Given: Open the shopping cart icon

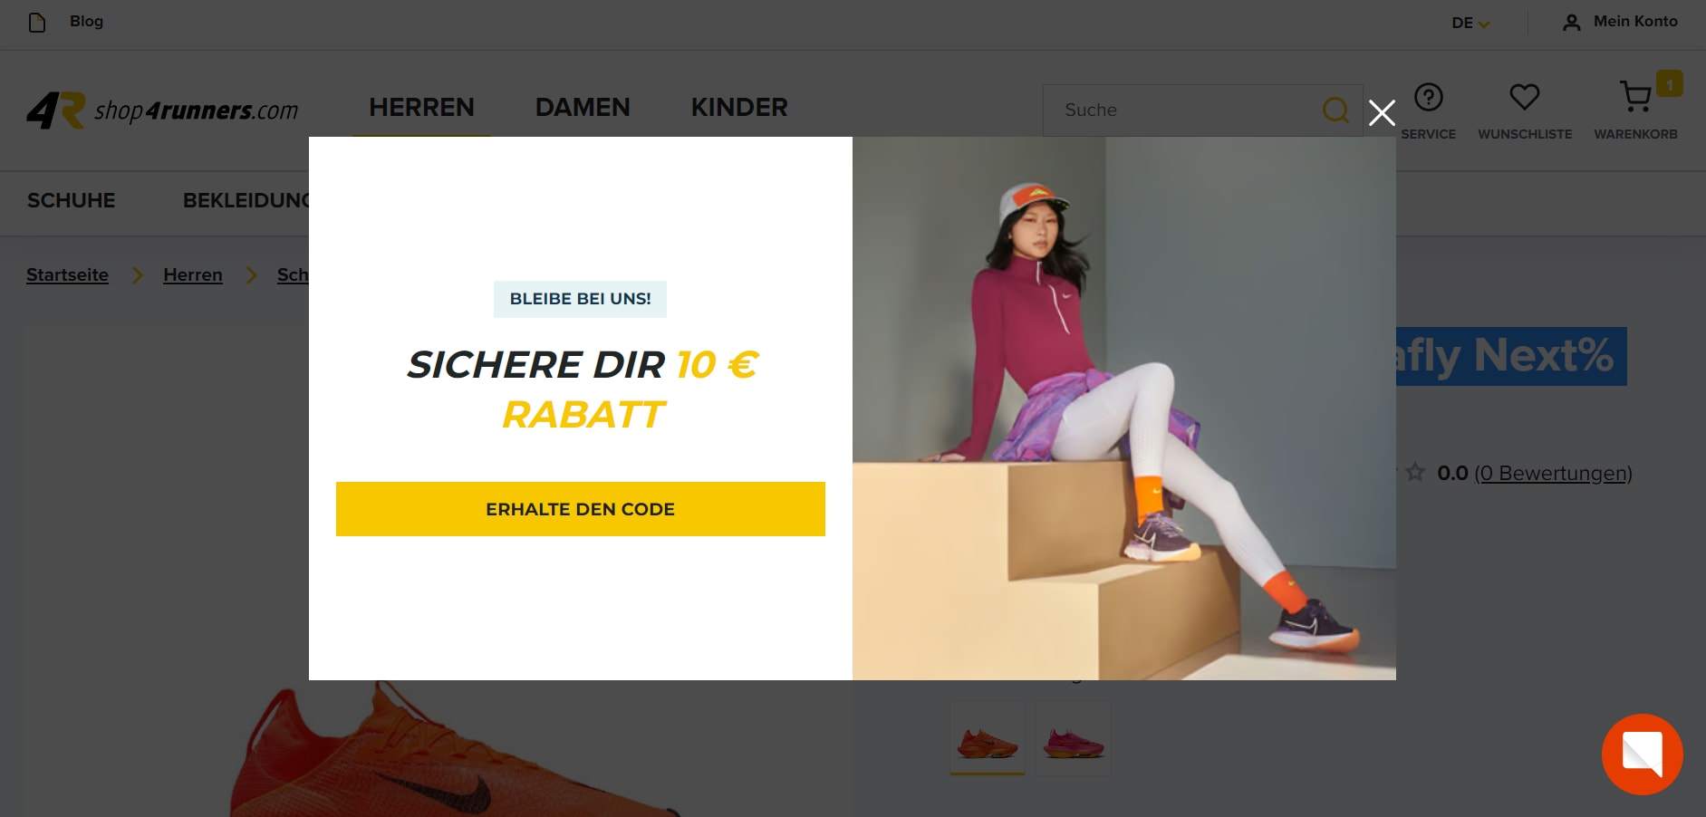Looking at the screenshot, I should (x=1635, y=97).
